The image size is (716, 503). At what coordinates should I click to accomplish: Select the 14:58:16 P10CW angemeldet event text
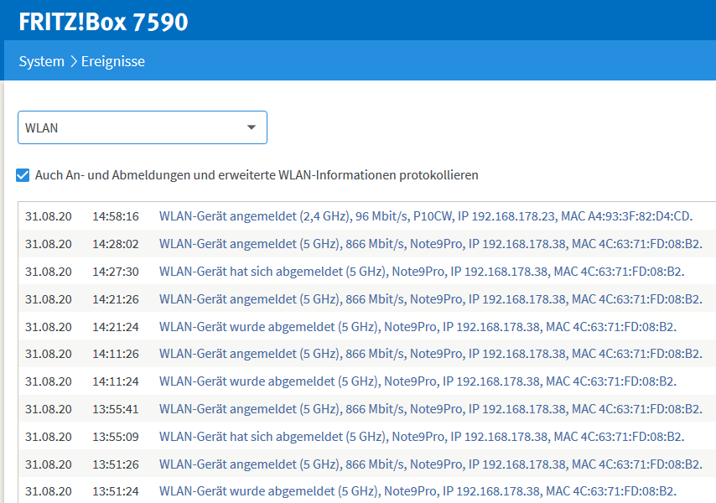tap(426, 216)
